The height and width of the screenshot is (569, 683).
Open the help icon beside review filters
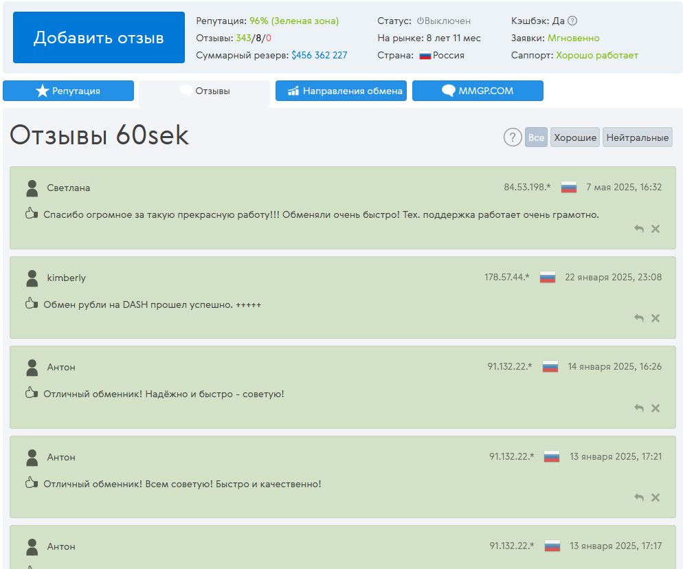[513, 137]
